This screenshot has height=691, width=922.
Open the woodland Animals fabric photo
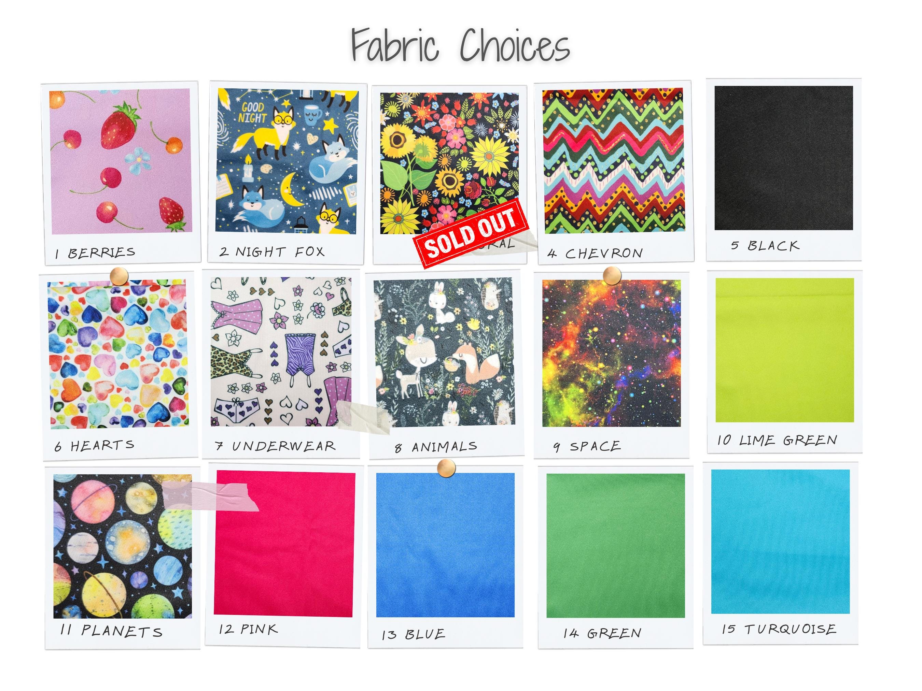point(444,352)
